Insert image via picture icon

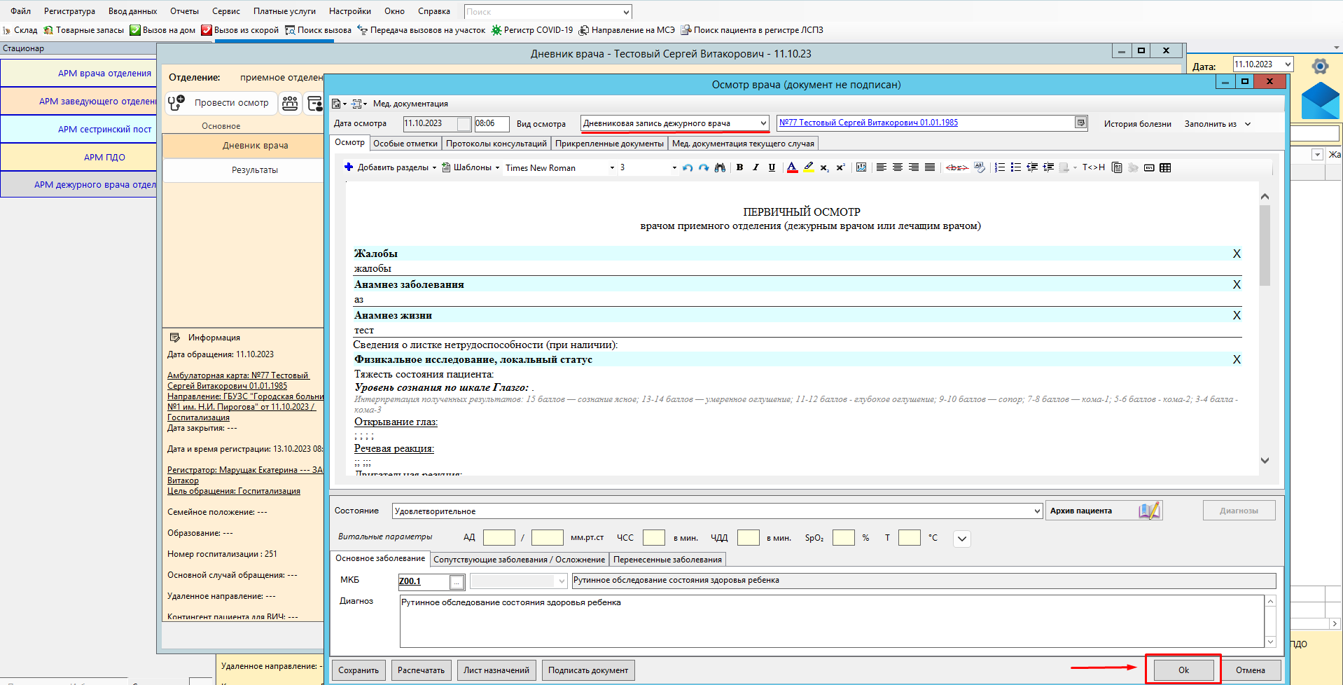tap(861, 167)
